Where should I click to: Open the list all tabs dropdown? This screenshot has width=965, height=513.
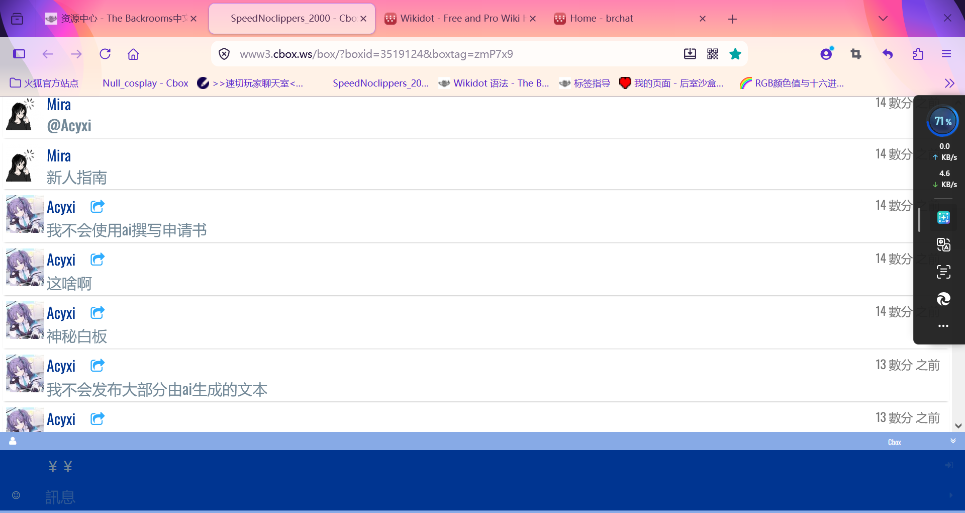coord(883,19)
